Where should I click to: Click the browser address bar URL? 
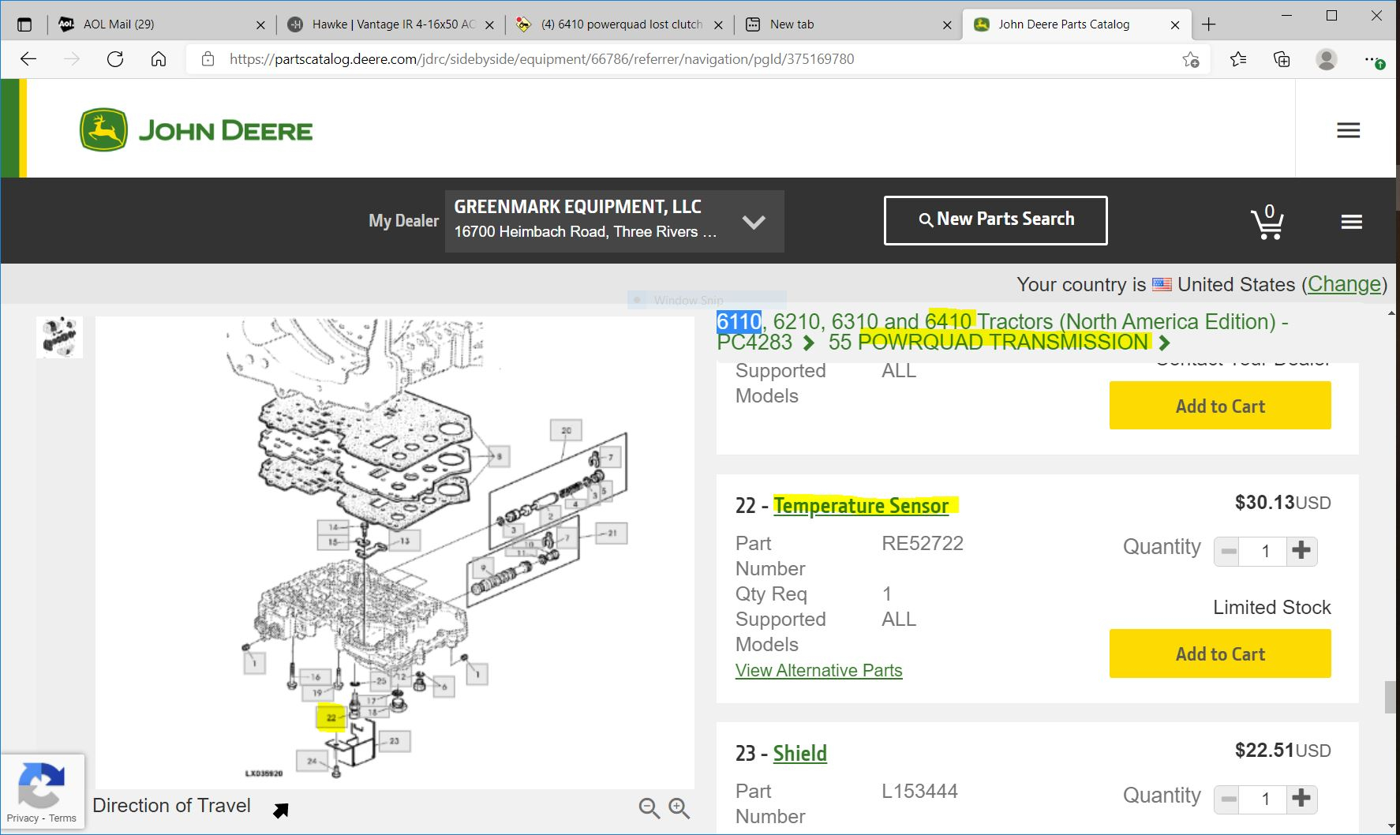tap(541, 59)
